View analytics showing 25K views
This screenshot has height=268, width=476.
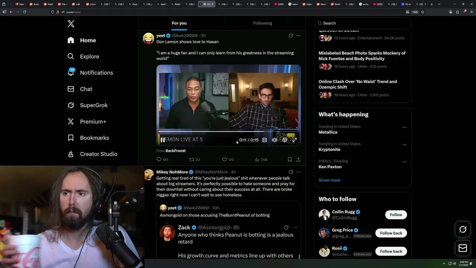261,159
